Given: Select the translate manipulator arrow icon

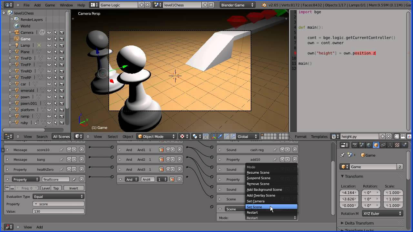Looking at the screenshot, I should pos(220,137).
